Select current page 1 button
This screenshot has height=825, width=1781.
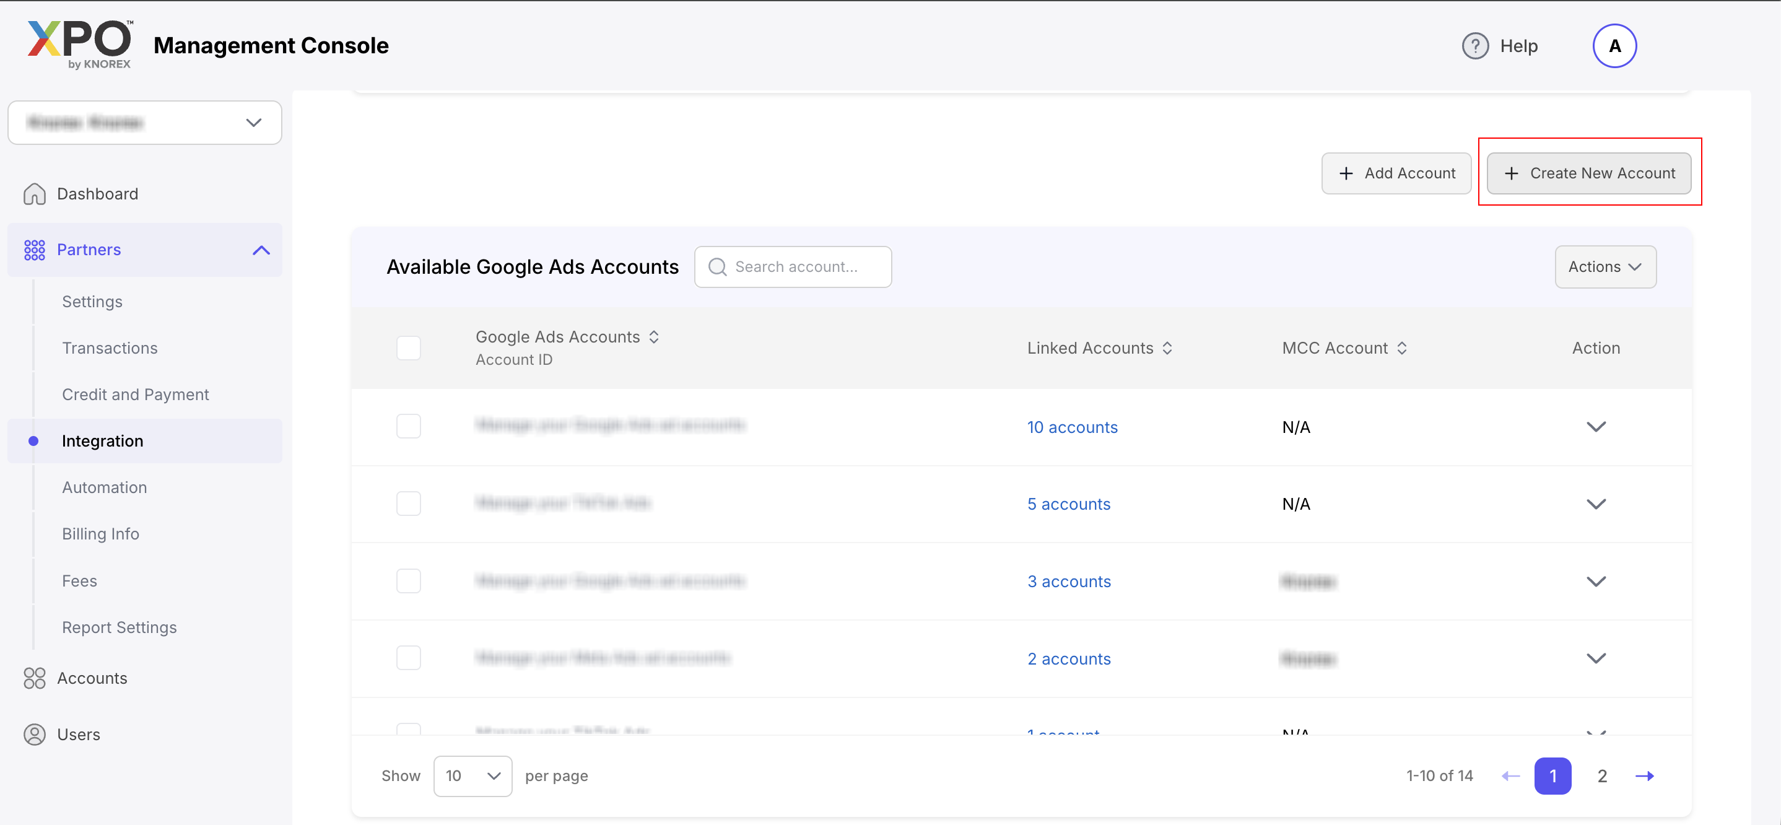click(1552, 776)
